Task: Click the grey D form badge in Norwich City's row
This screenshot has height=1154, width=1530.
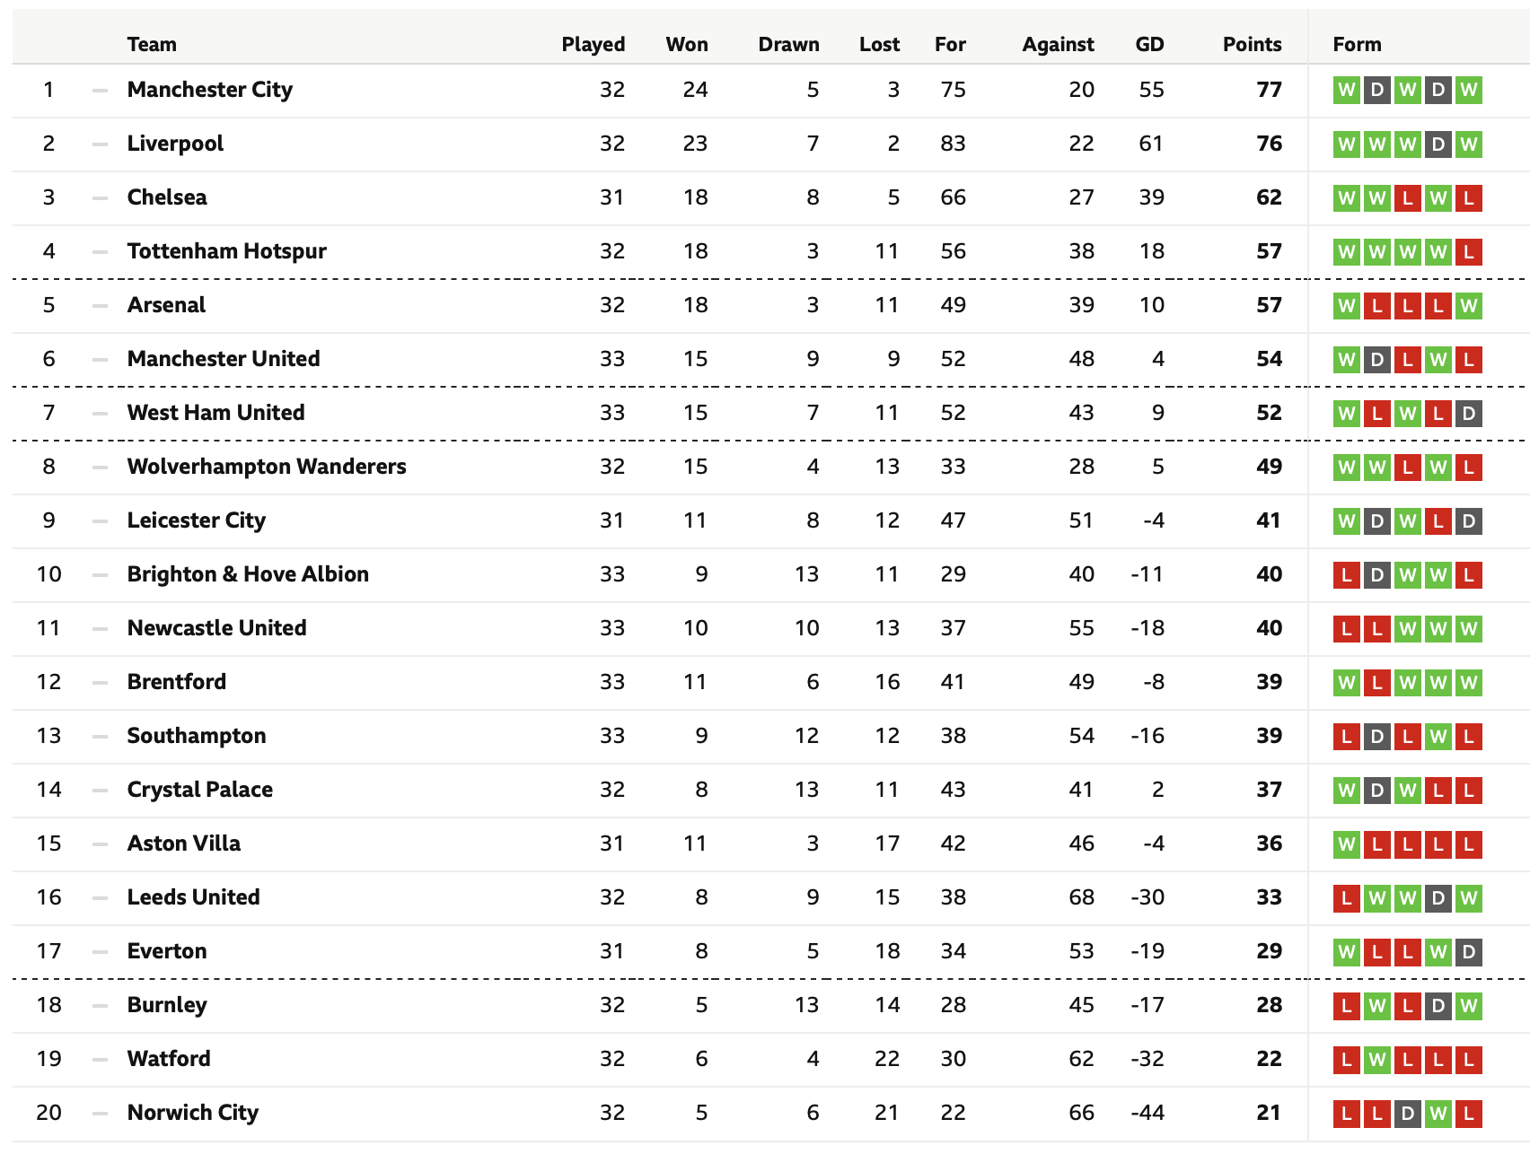Action: coord(1407,1113)
